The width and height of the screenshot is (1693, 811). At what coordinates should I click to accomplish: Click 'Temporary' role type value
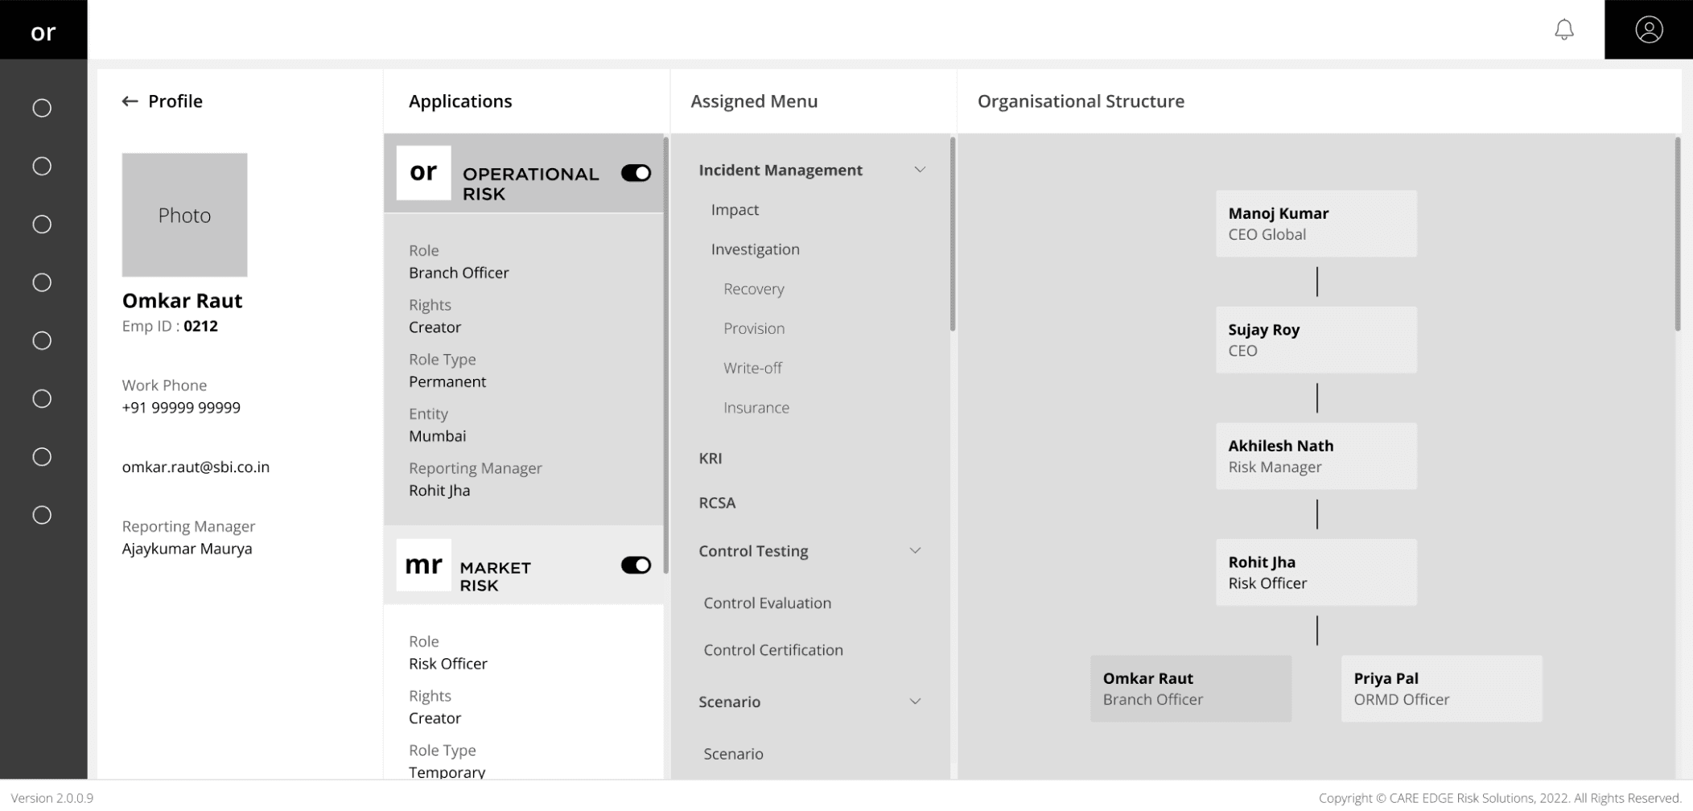[447, 772]
